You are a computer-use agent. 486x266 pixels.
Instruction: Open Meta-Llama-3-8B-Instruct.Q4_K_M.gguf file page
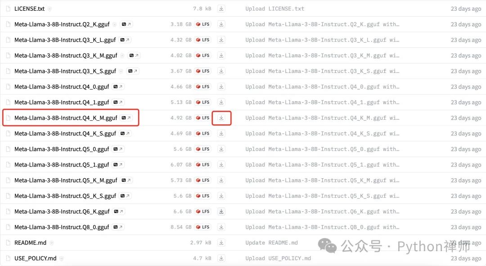66,118
